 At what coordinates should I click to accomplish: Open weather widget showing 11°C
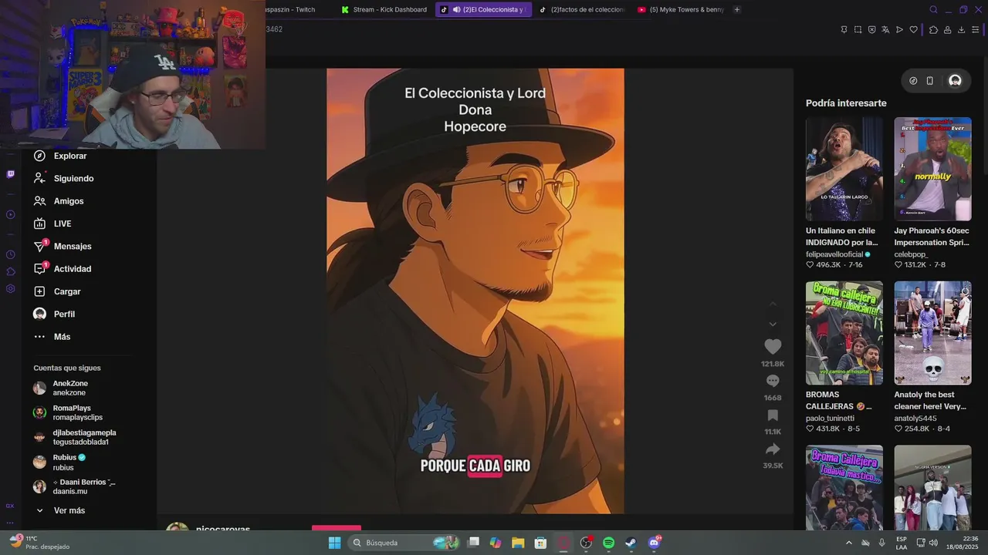(38, 543)
